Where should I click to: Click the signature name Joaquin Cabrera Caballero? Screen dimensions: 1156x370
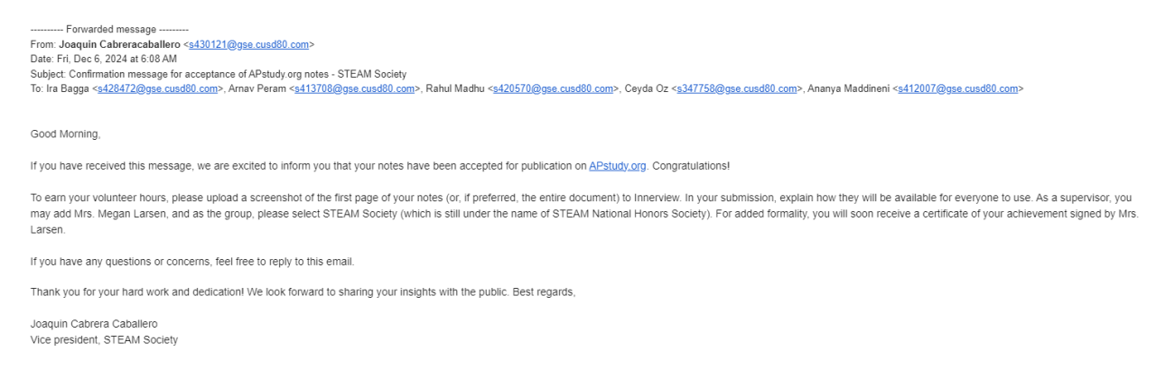coord(100,325)
